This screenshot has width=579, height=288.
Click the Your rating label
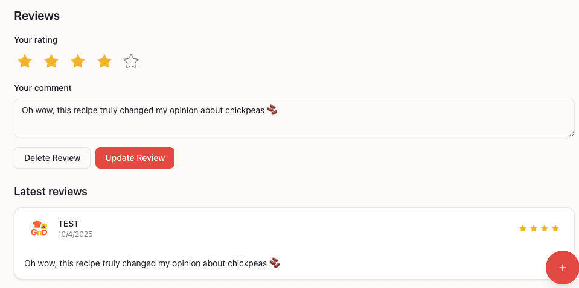click(36, 40)
